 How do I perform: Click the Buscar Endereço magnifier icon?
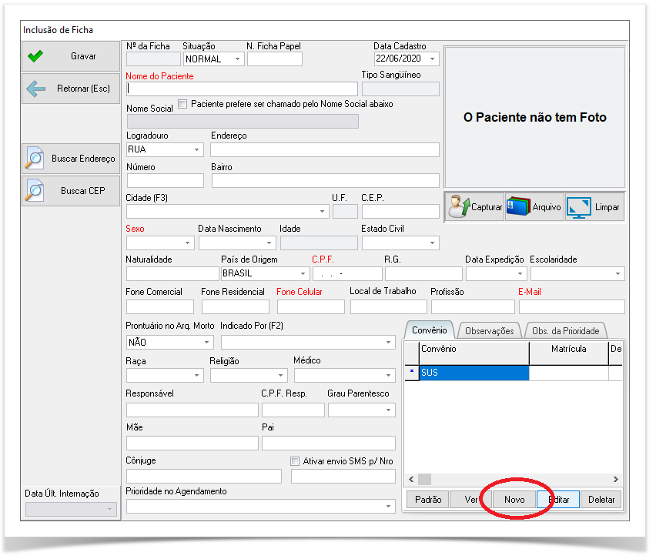[35, 158]
